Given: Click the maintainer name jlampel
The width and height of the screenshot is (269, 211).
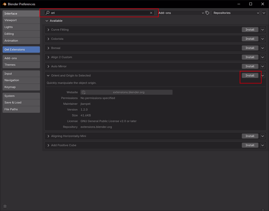Looking at the screenshot, I should click(86, 104).
